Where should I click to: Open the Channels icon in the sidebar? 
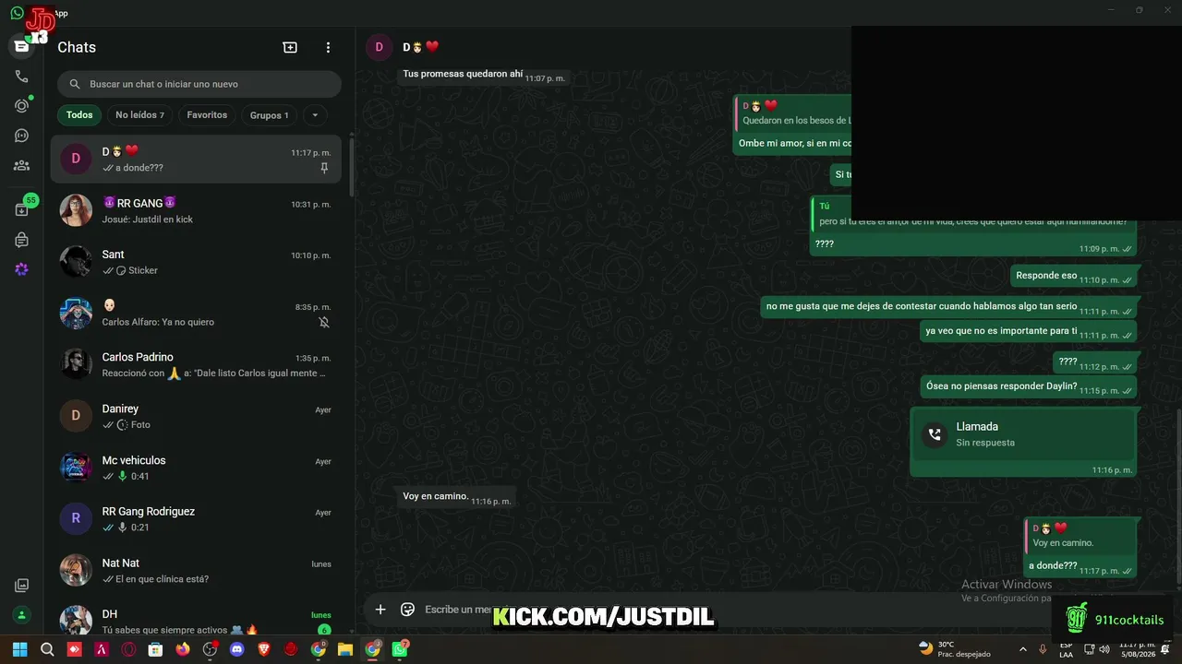point(21,136)
